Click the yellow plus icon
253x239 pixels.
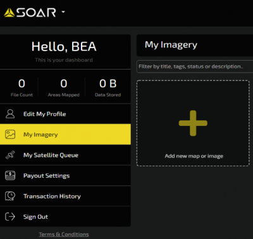tap(193, 123)
